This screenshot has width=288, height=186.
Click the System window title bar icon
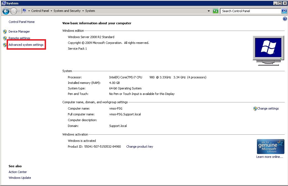tap(4, 3)
